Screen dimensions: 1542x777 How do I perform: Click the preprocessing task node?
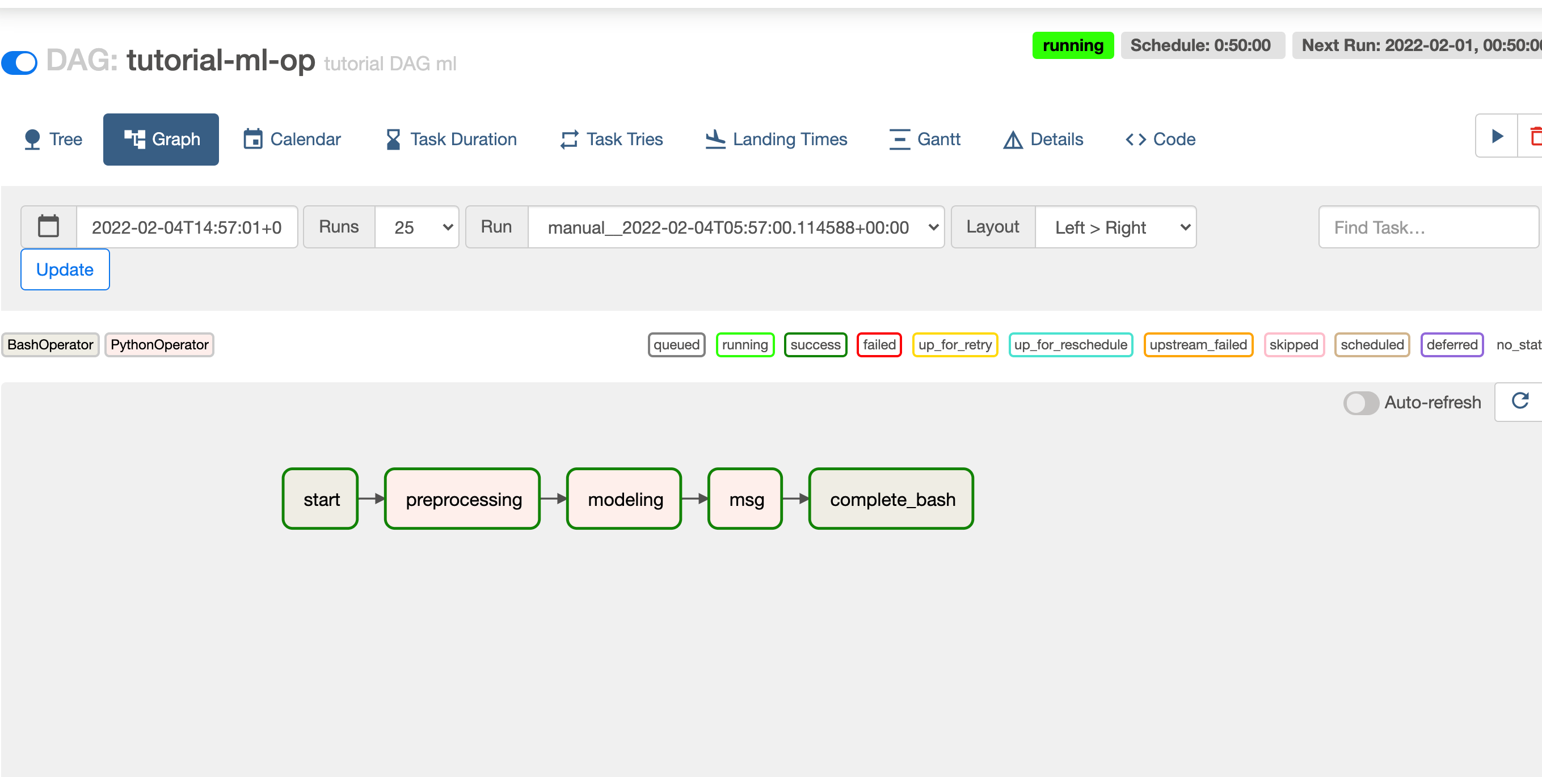[x=463, y=499]
